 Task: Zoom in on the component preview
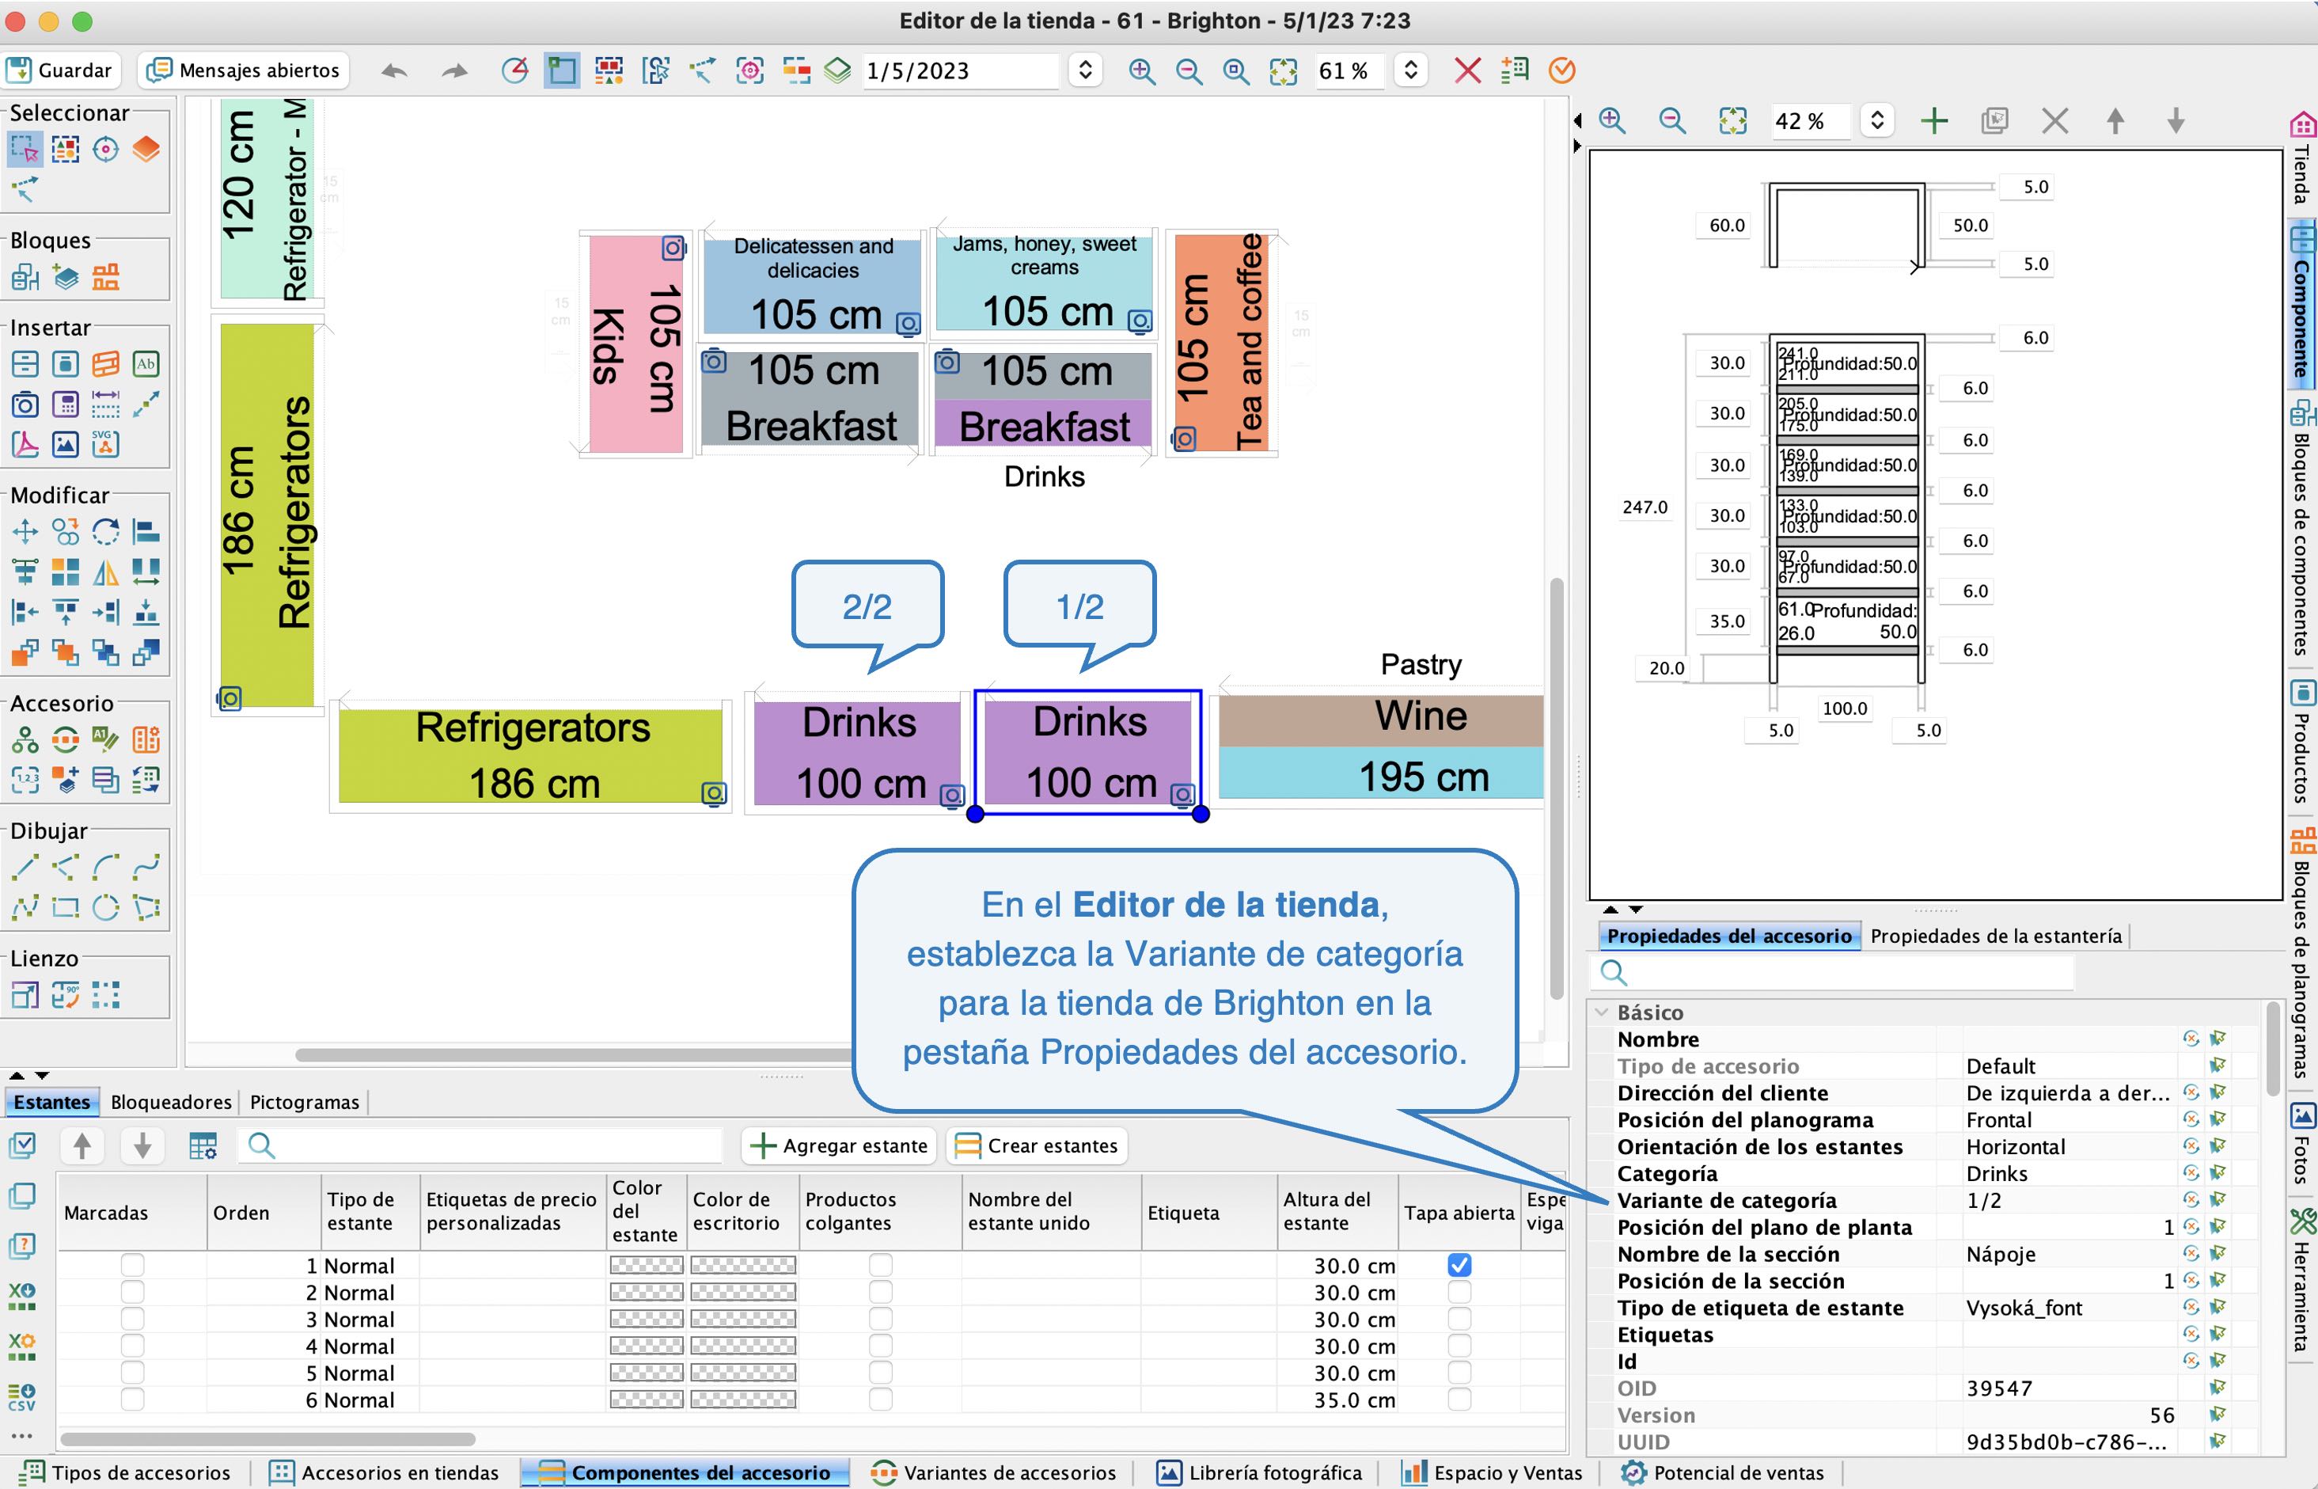click(1611, 121)
